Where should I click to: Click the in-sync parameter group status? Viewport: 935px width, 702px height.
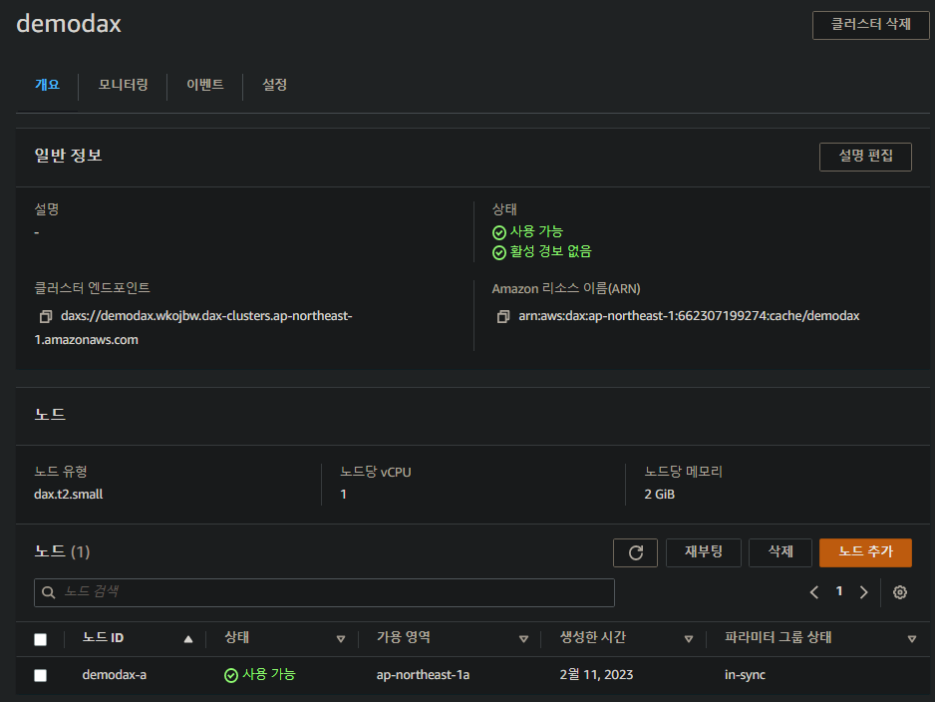point(745,675)
